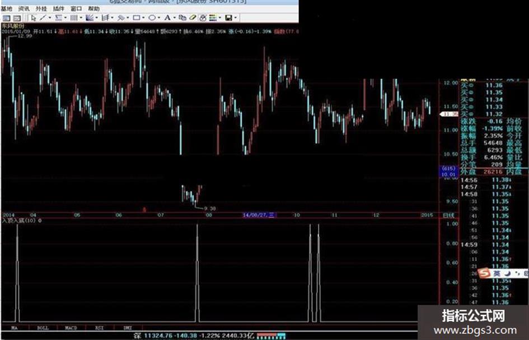This screenshot has height=340, width=529.
Task: Click the 14/08/27 date marker on time axis
Action: click(x=259, y=215)
